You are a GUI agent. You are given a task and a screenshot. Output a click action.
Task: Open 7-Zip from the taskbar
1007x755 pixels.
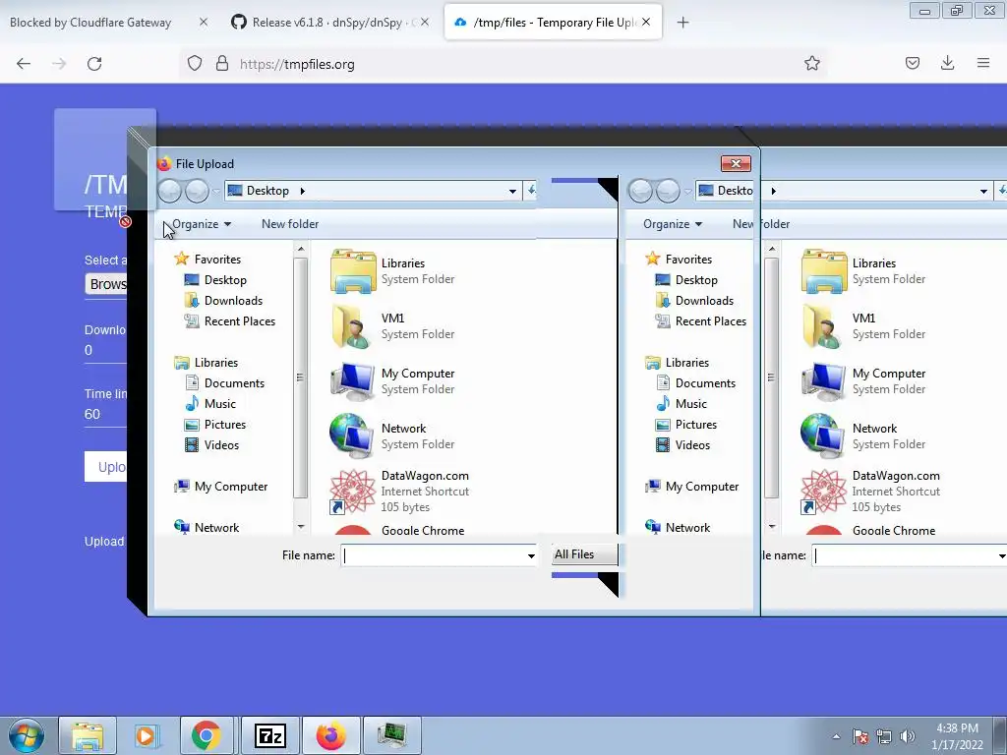[269, 735]
